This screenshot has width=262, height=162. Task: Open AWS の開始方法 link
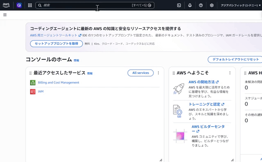click(203, 82)
